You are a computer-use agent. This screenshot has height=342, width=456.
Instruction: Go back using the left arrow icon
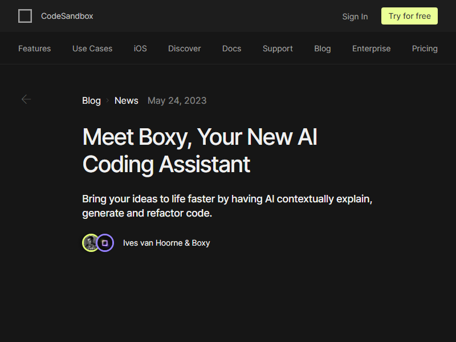(x=26, y=99)
